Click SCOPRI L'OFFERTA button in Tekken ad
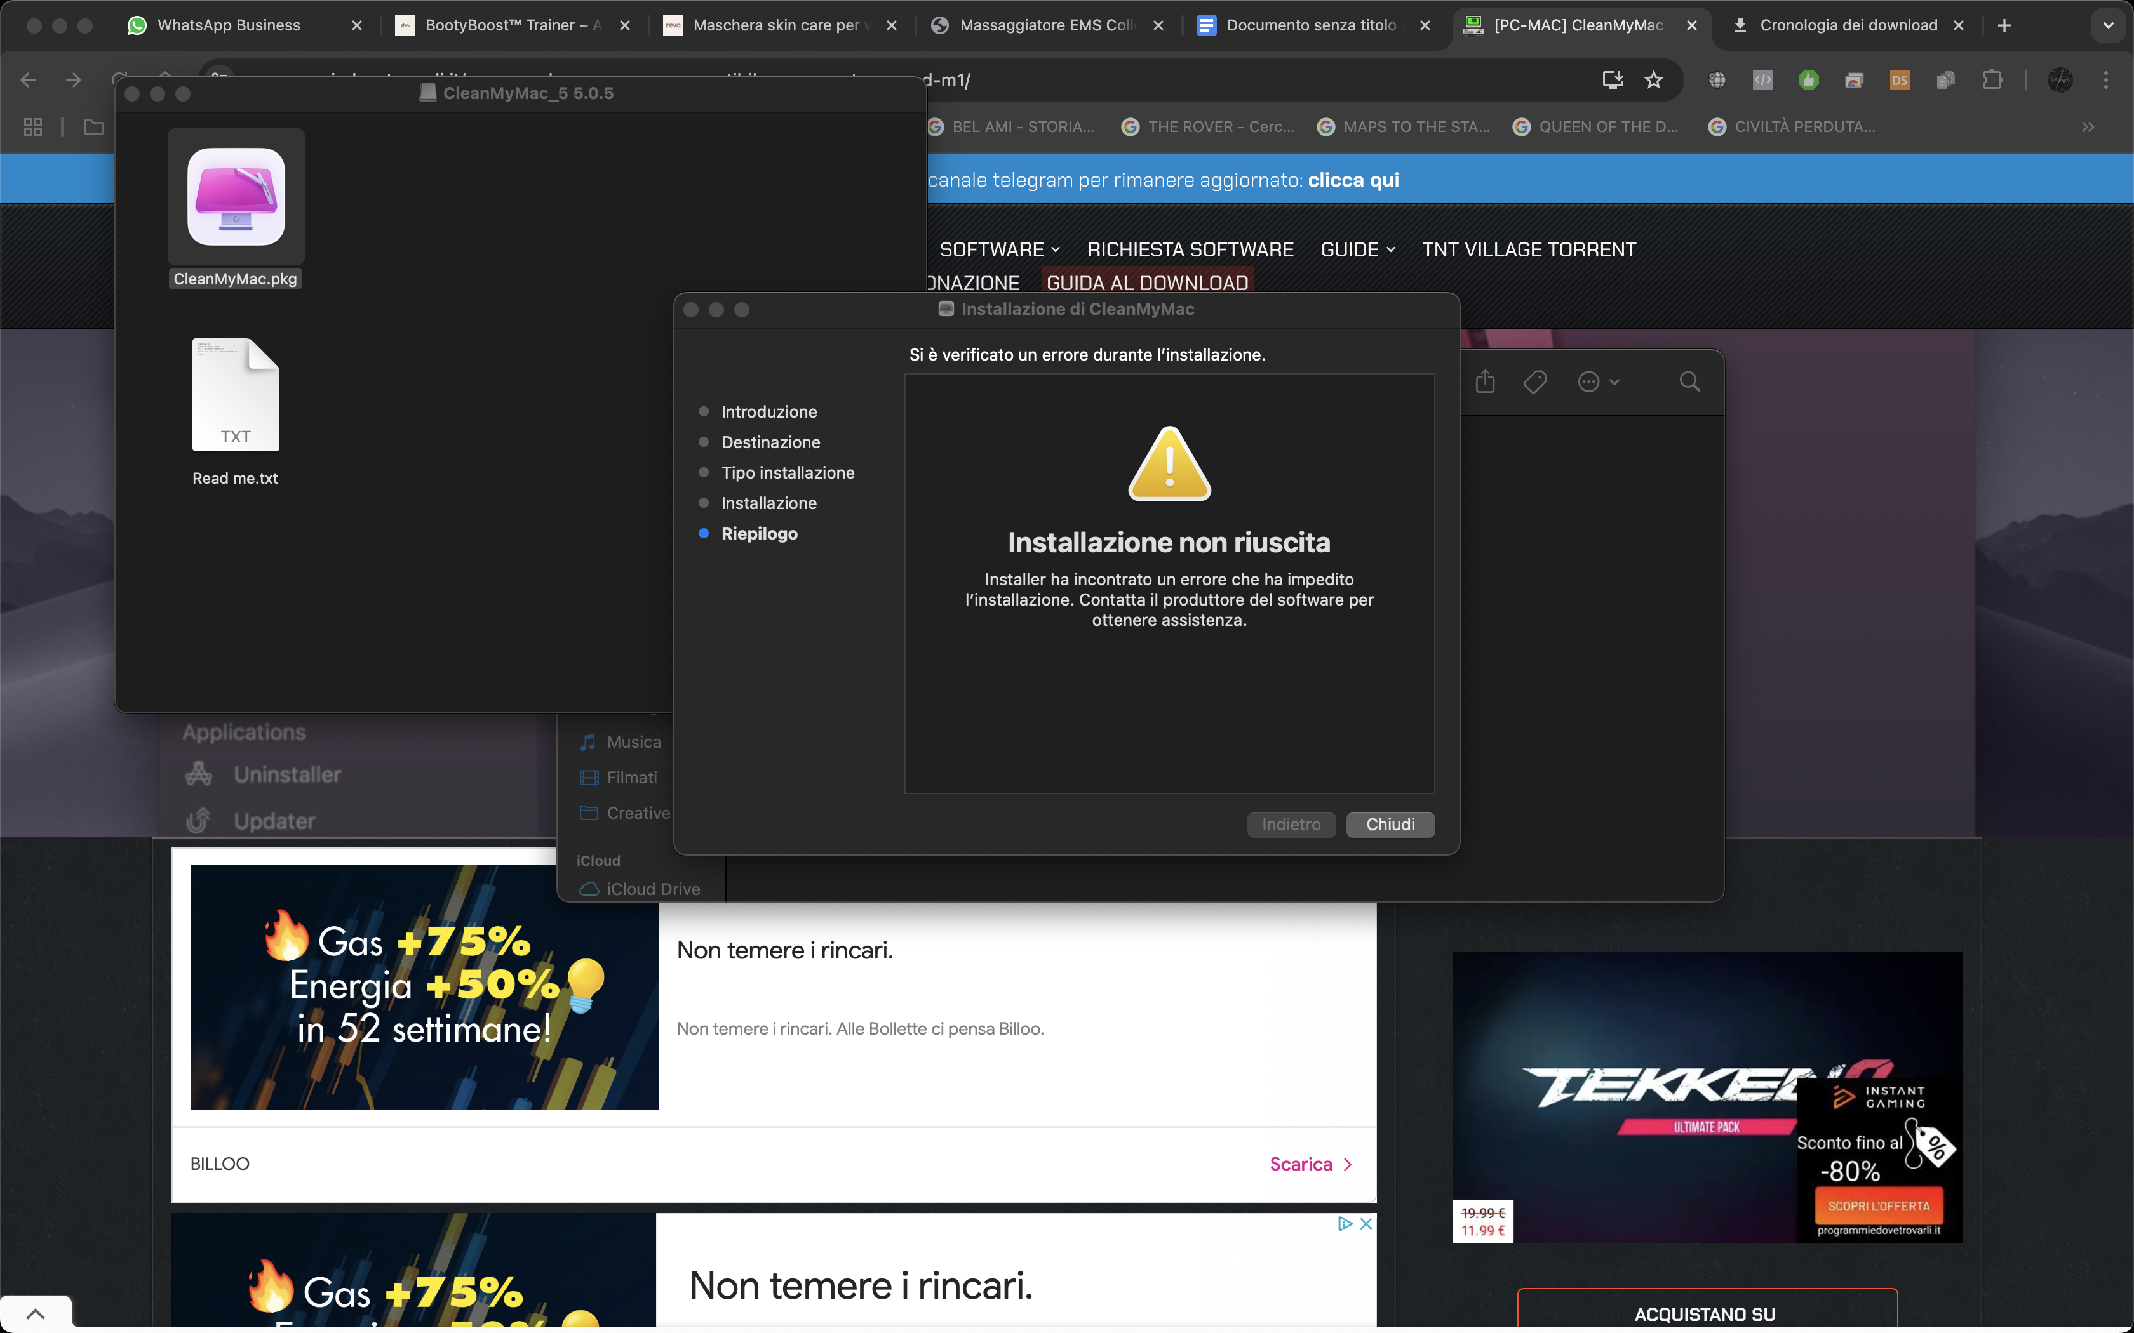This screenshot has height=1333, width=2134. 1878,1206
